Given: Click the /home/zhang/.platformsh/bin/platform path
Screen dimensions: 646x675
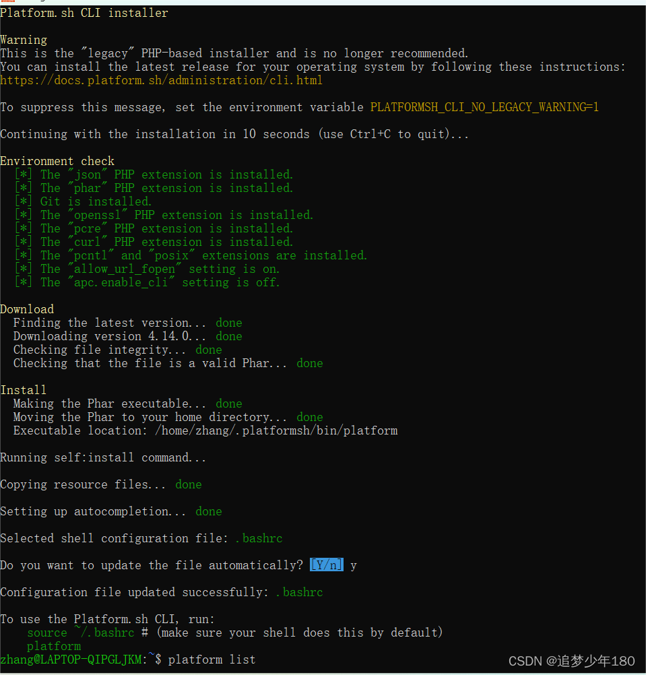Looking at the screenshot, I should pyautogui.click(x=276, y=430).
